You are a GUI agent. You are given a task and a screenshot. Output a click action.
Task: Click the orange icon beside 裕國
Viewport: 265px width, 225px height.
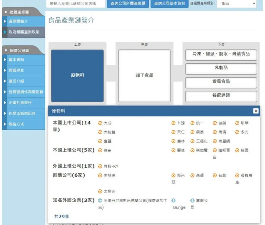(237, 150)
